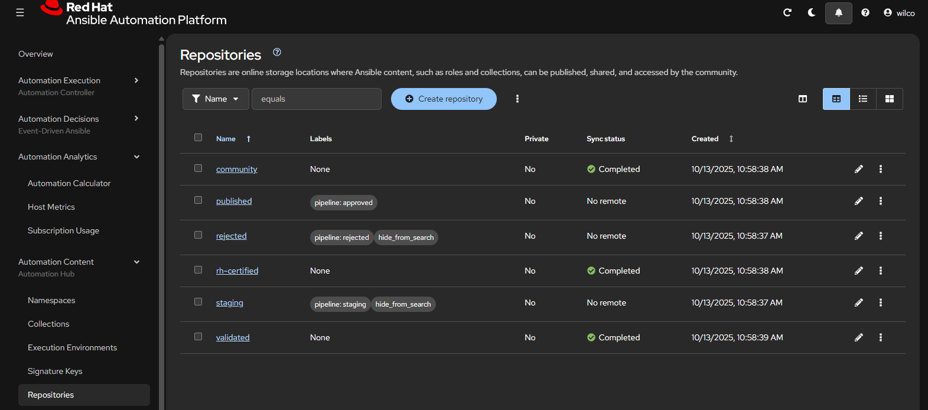Select all repositories with header checkbox
Viewport: 928px width, 410px height.
point(198,138)
